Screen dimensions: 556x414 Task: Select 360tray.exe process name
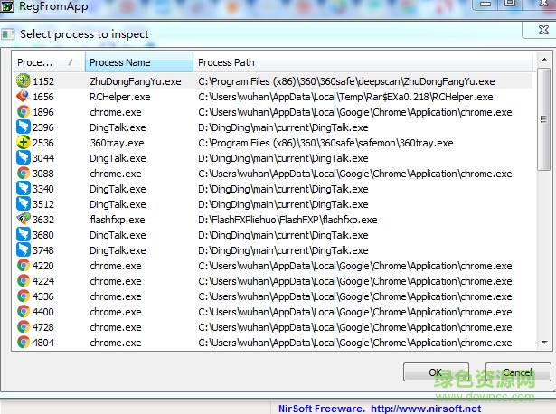tap(117, 143)
